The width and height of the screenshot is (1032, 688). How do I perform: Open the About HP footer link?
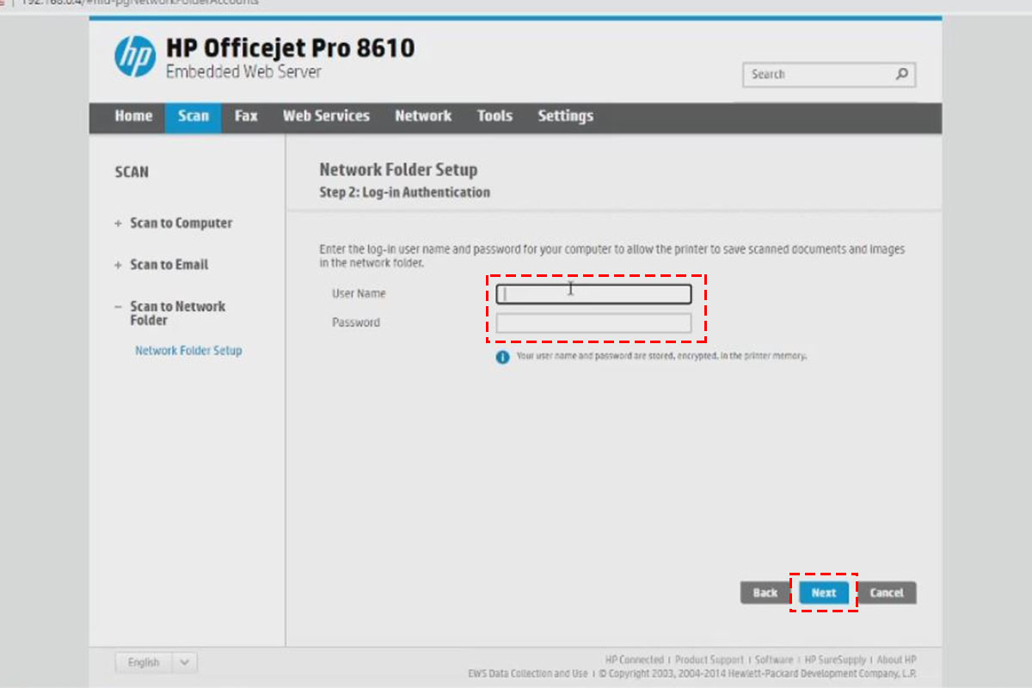(897, 660)
